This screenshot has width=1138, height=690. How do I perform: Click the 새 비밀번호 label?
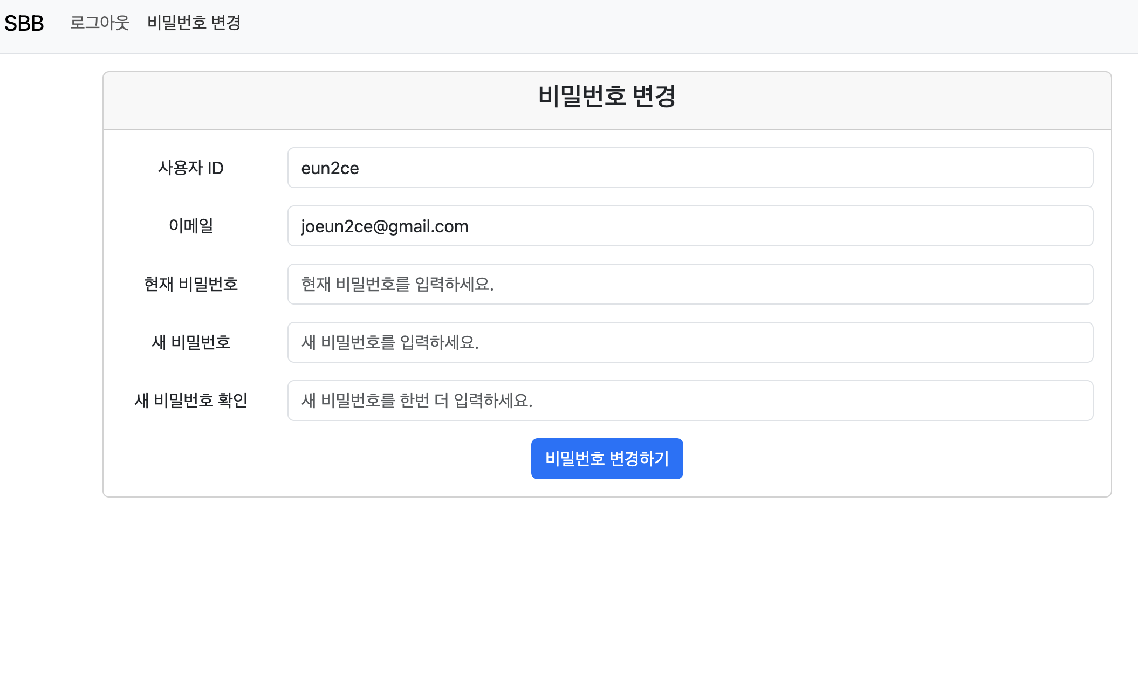coord(191,342)
